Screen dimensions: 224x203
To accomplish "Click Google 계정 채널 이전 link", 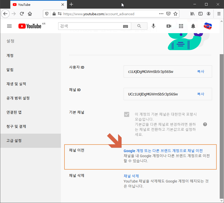I will (163, 151).
